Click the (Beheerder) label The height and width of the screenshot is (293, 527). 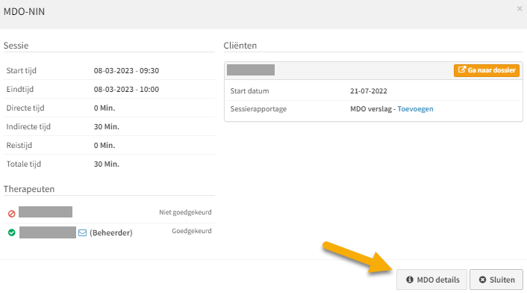111,232
